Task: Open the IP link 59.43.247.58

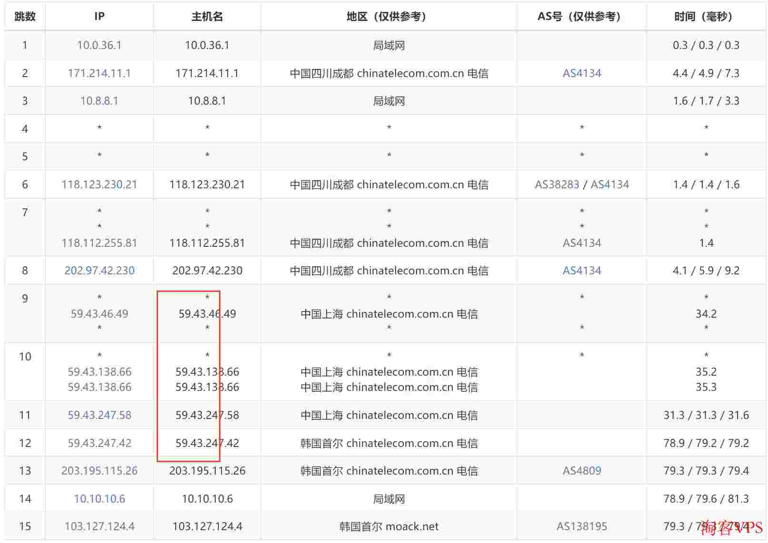Action: [x=99, y=415]
